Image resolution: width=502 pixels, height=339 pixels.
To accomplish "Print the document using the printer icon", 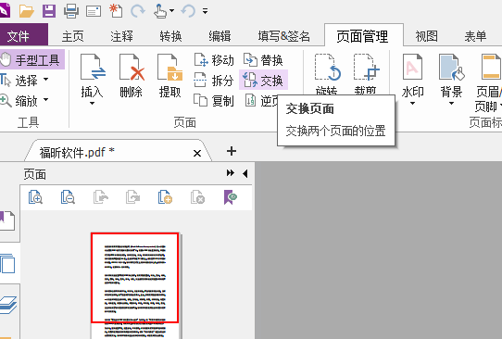I will pyautogui.click(x=71, y=11).
